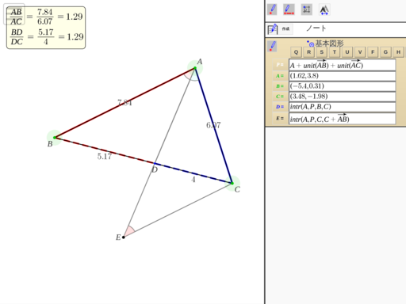This screenshot has width=406, height=304.
Task: Select the point drawing pencil tool
Action: click(x=272, y=9)
